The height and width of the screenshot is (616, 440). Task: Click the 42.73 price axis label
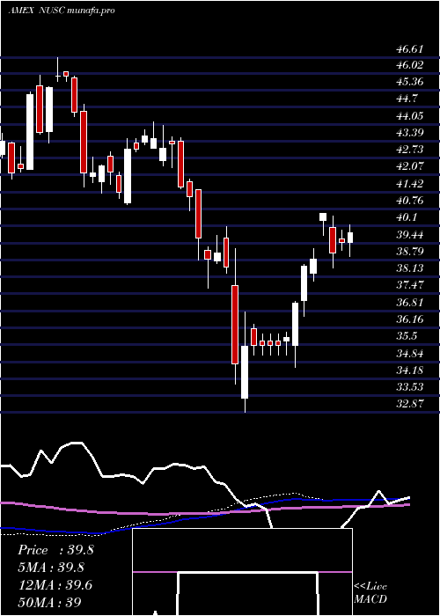pos(410,150)
